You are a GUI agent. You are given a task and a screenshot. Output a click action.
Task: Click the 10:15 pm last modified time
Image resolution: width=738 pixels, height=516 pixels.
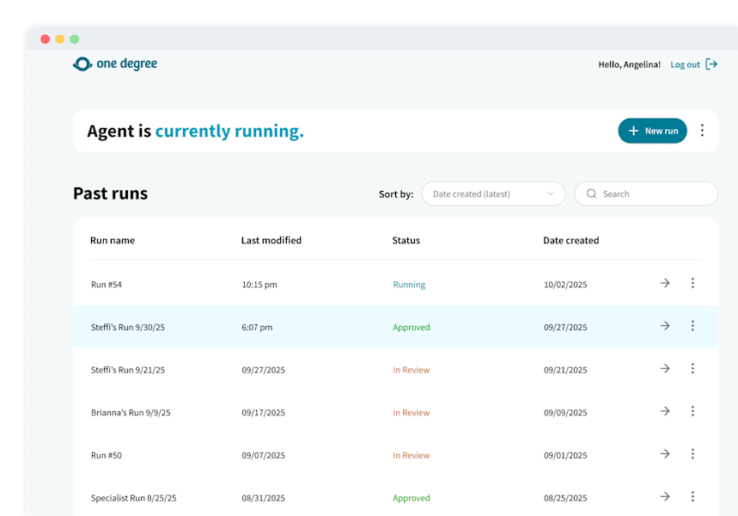[x=259, y=285]
